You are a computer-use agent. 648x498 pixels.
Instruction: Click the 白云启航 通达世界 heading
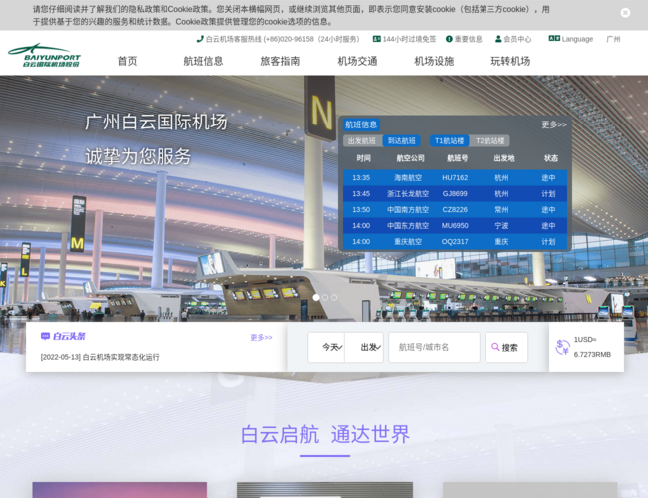325,434
